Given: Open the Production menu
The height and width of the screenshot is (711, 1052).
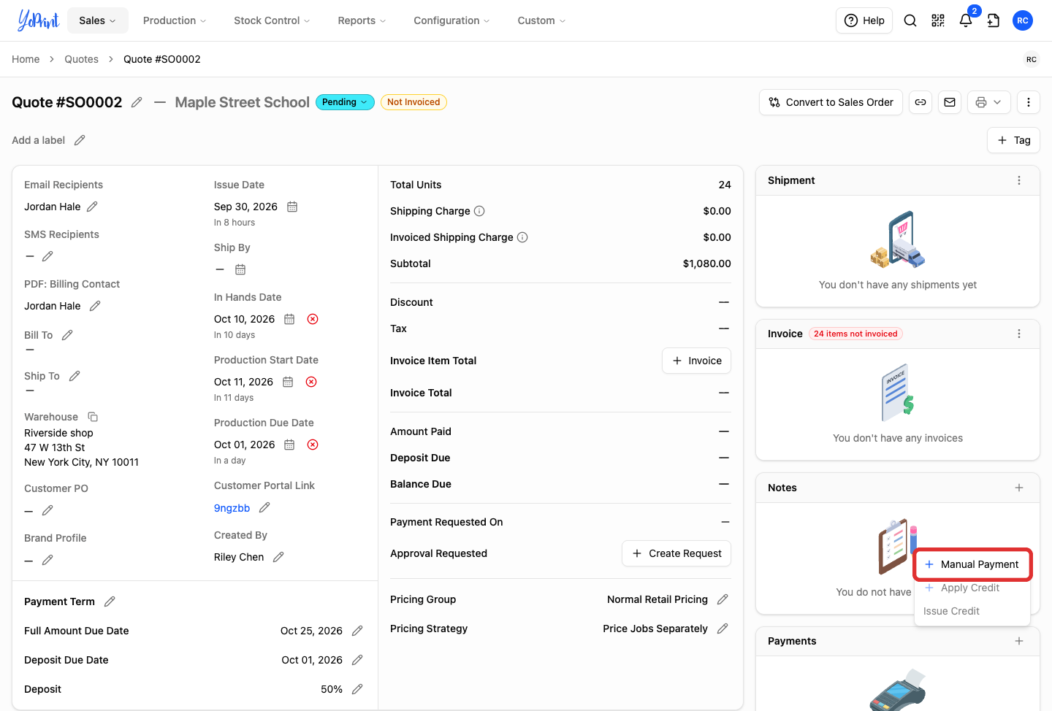Looking at the screenshot, I should [x=175, y=20].
